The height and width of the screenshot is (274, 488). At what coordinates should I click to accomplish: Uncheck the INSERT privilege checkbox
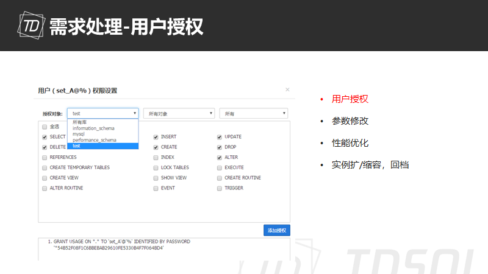pos(156,137)
